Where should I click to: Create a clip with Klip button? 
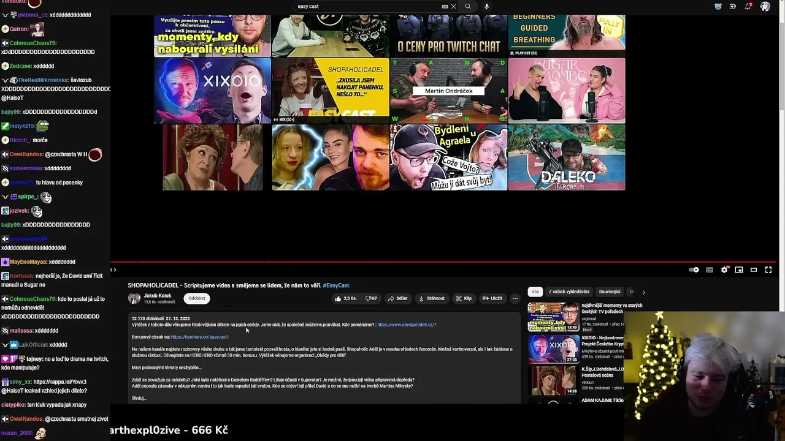pos(464,298)
